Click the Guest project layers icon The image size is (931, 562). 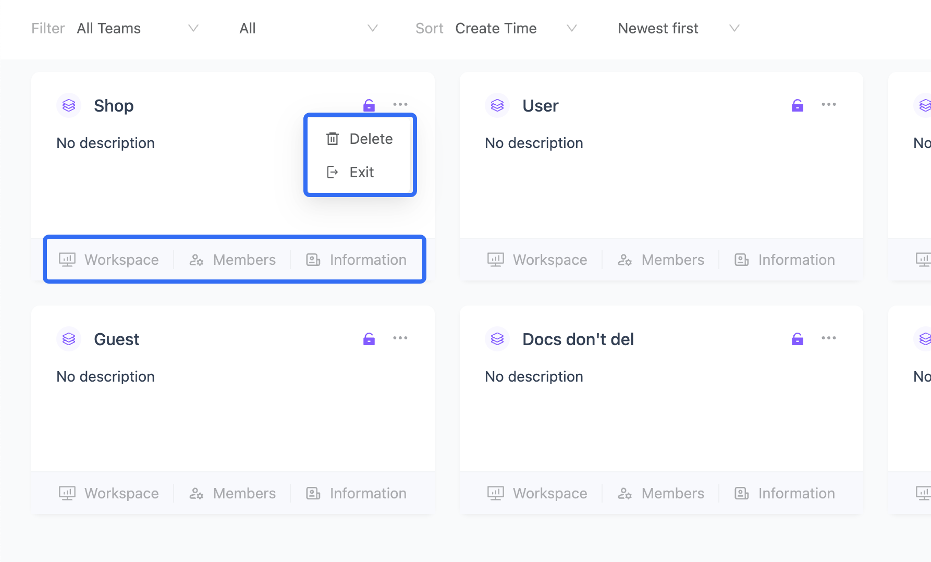coord(69,339)
